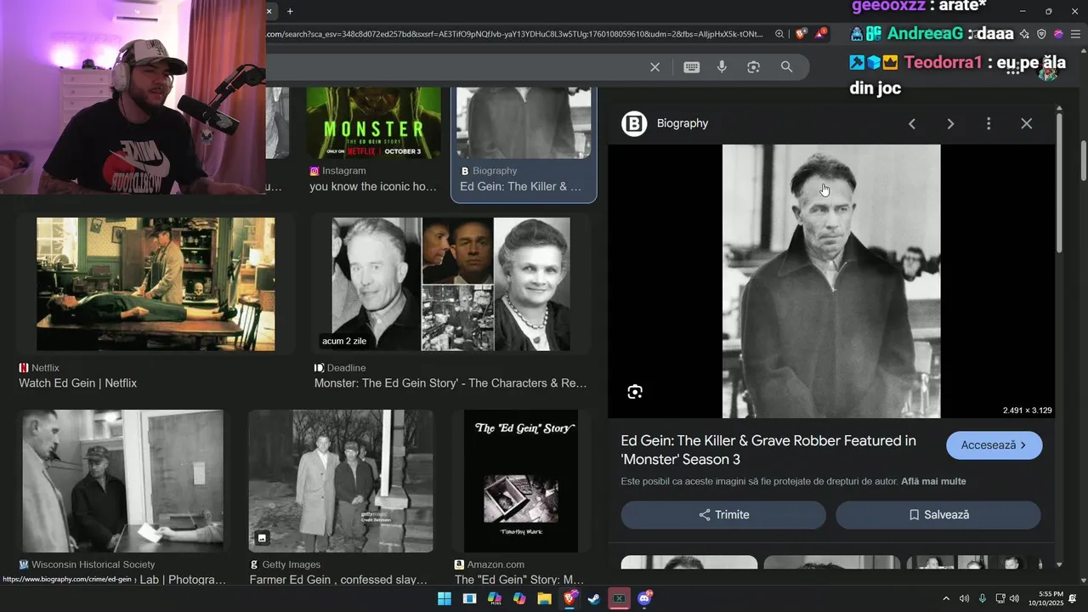This screenshot has width=1088, height=612.
Task: Open the 'Farmer Ed Gein, confessed slay…' title
Action: click(338, 580)
